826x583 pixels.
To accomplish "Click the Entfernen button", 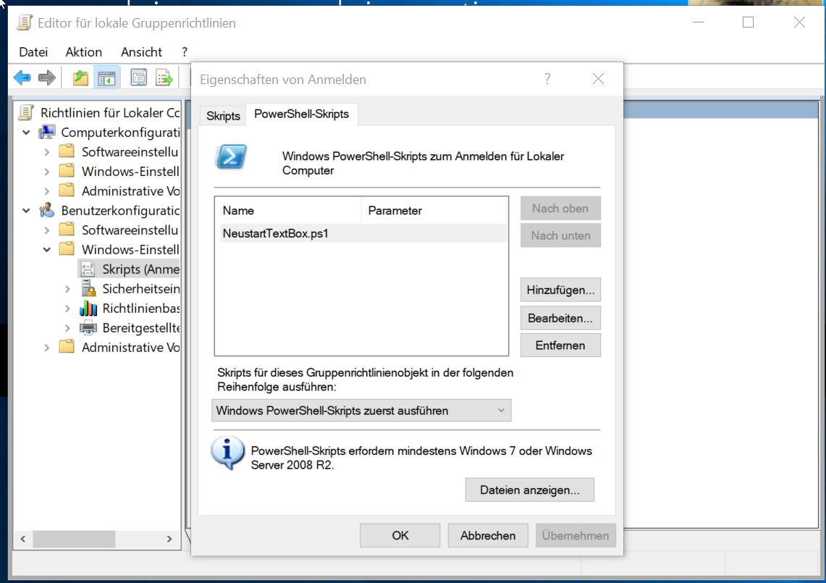I will [560, 345].
